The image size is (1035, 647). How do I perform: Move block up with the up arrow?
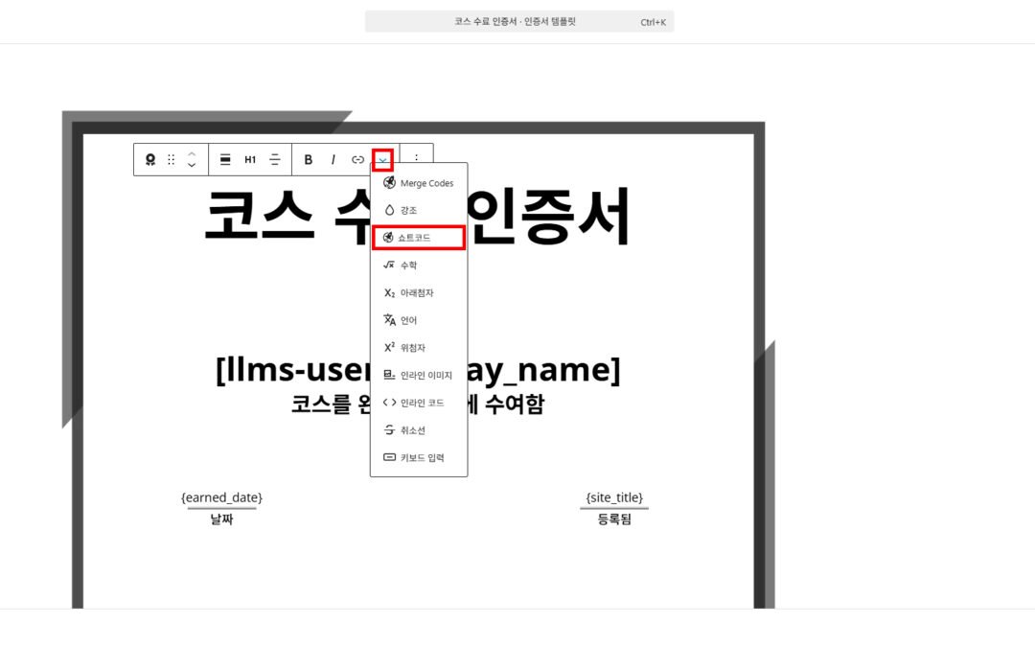(192, 153)
